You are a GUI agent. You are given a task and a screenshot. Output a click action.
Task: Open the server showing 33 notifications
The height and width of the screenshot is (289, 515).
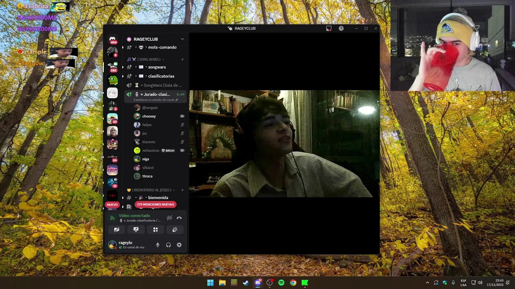click(112, 118)
